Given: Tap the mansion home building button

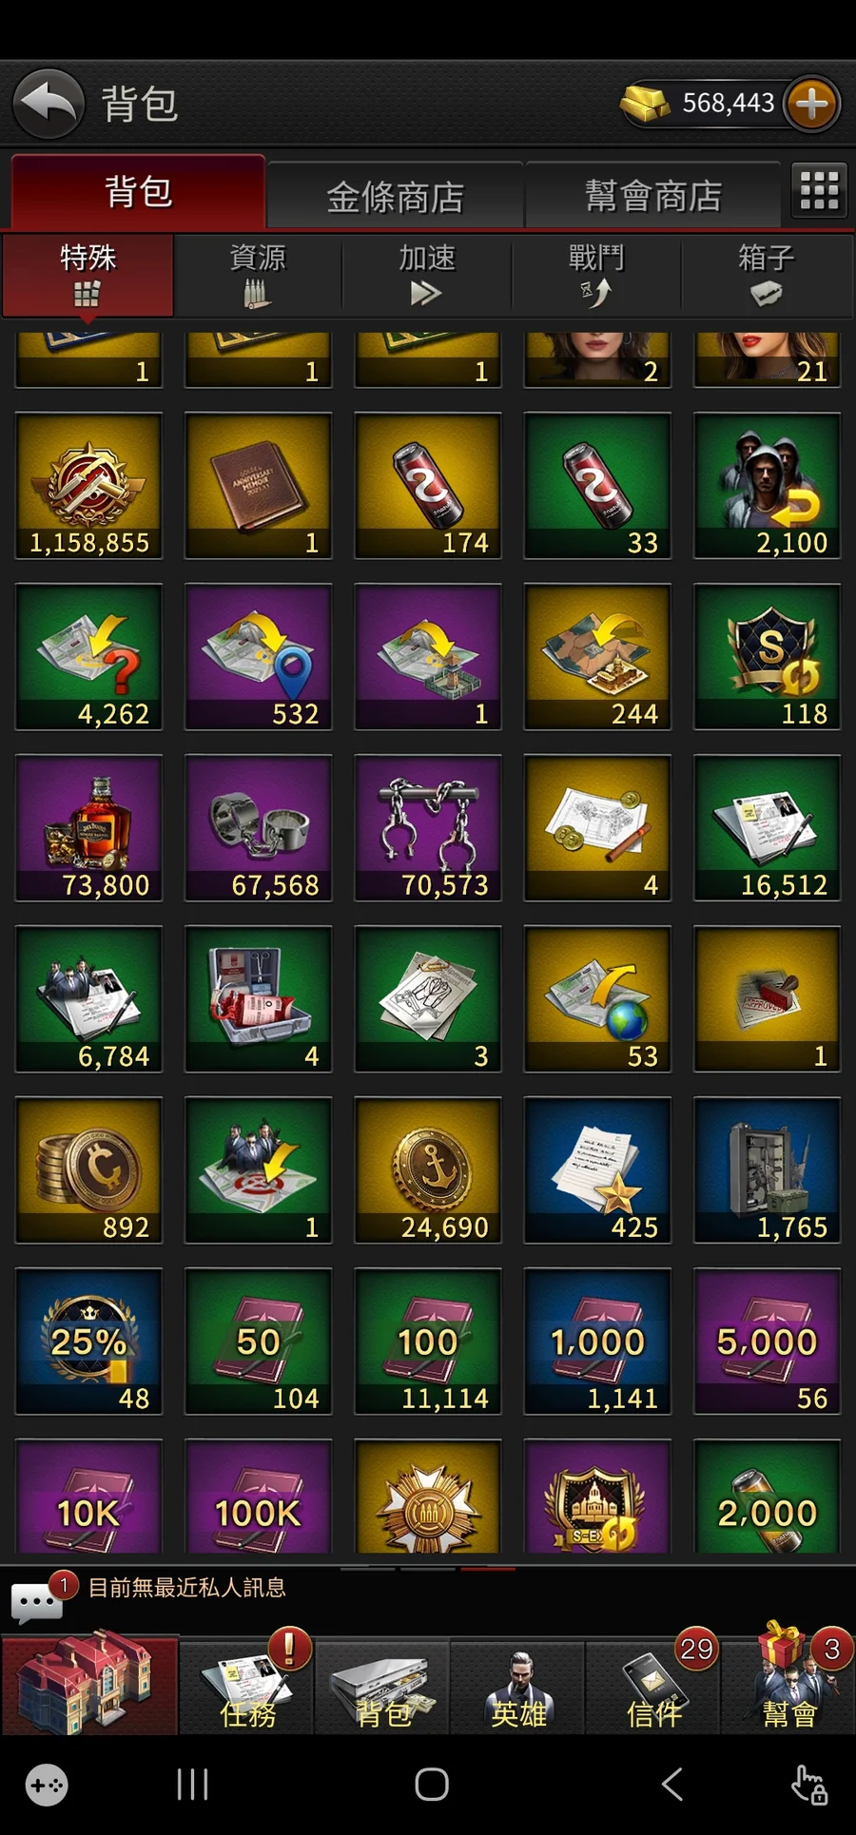Looking at the screenshot, I should pyautogui.click(x=89, y=1684).
